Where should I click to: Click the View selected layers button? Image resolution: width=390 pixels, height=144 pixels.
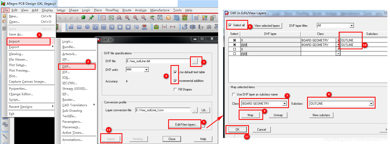click(267, 26)
